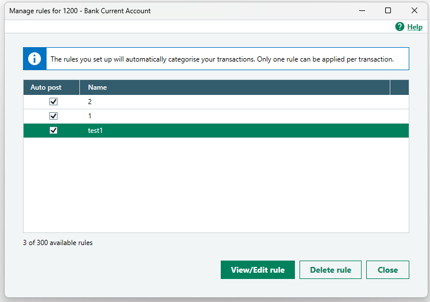
Task: Disable Auto post for the test1 rule
Action: (53, 131)
